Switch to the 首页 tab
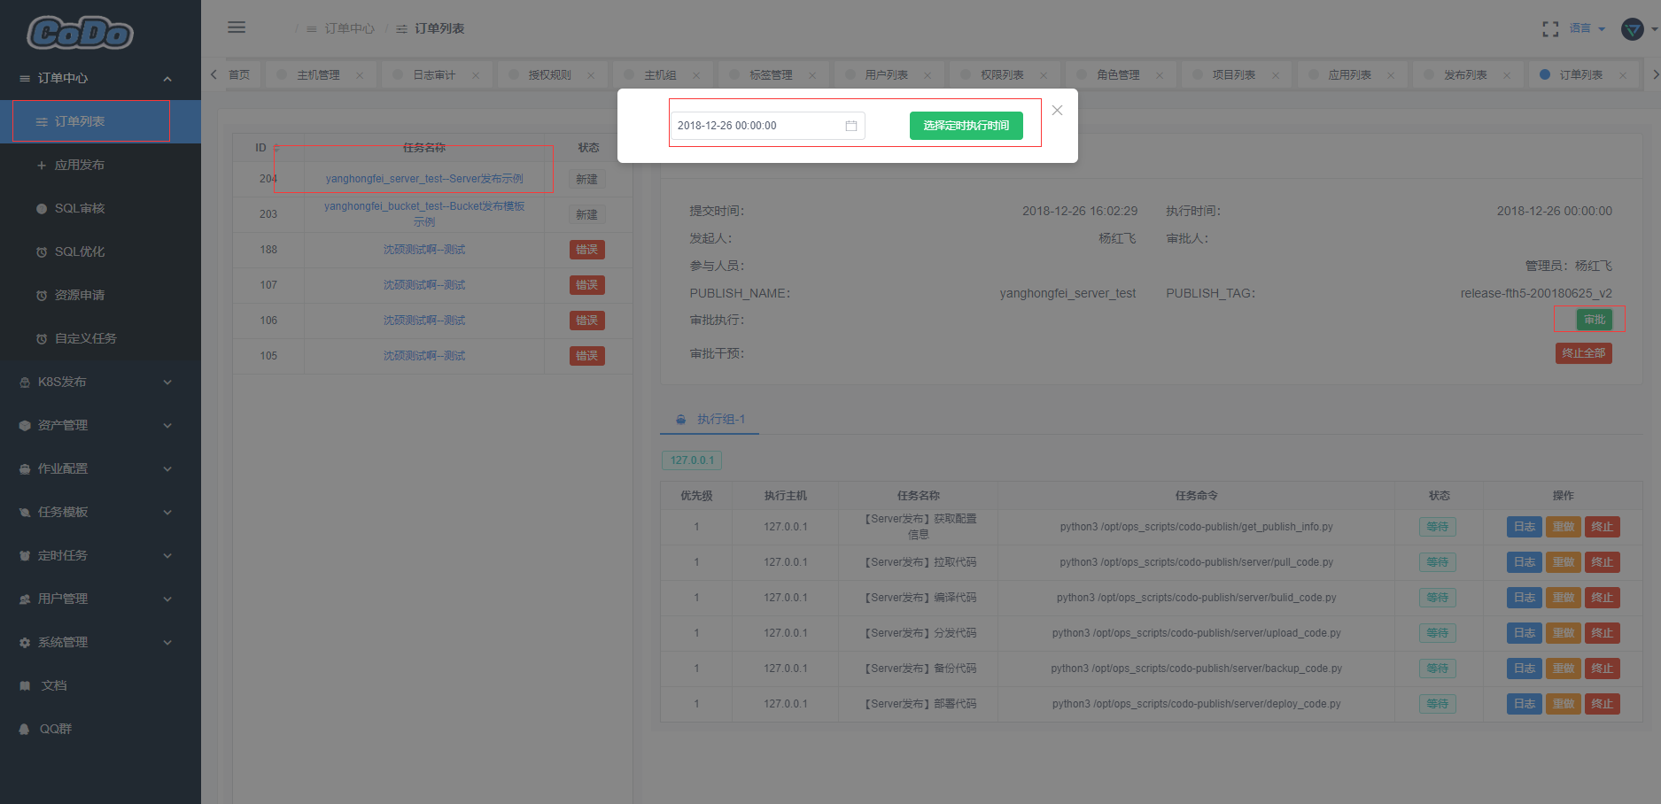 click(239, 75)
